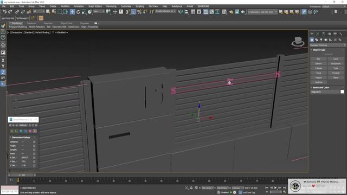Create a Plane primitive
The height and width of the screenshot is (195, 347).
(336, 77)
